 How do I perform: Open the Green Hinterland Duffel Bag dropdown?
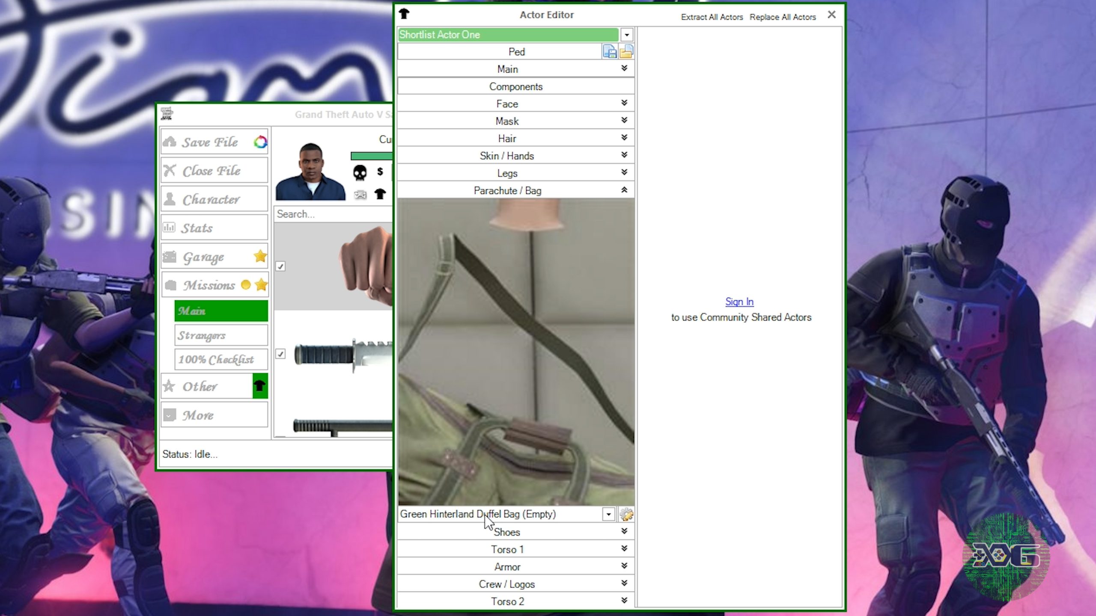(x=608, y=515)
